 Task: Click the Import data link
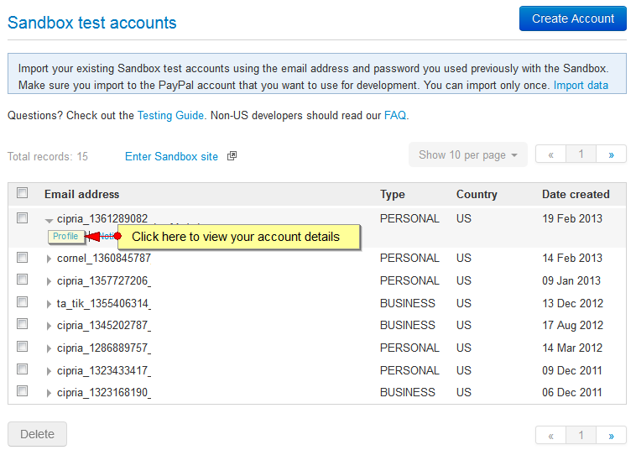pyautogui.click(x=581, y=86)
